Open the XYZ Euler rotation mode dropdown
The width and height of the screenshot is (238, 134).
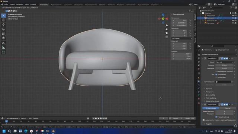(x=182, y=38)
